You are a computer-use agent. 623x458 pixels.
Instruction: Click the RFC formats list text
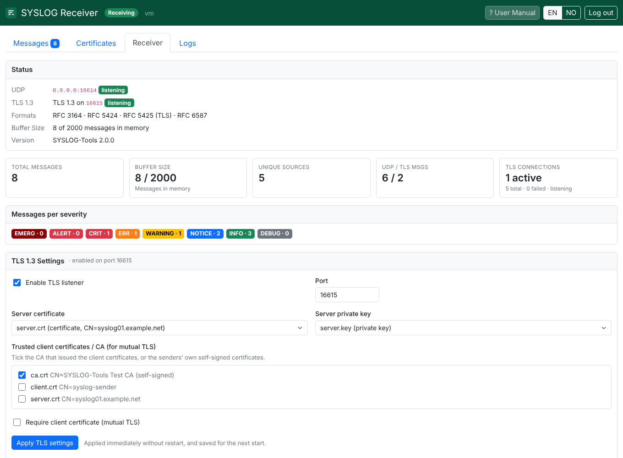pyautogui.click(x=130, y=115)
